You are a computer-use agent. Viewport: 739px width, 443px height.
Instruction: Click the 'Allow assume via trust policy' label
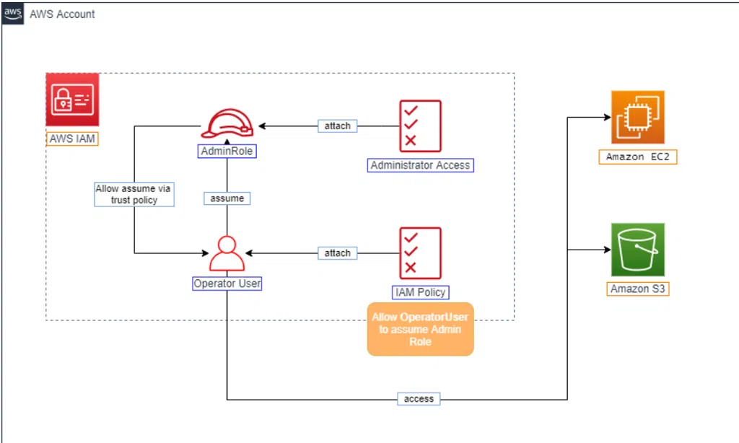point(134,194)
